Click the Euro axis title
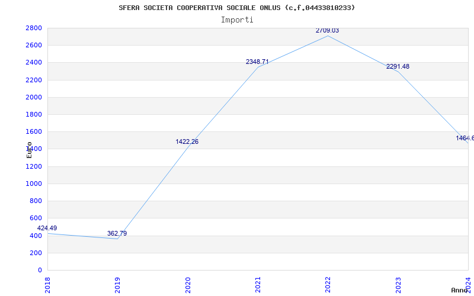This screenshot has height=296, width=474. (29, 150)
